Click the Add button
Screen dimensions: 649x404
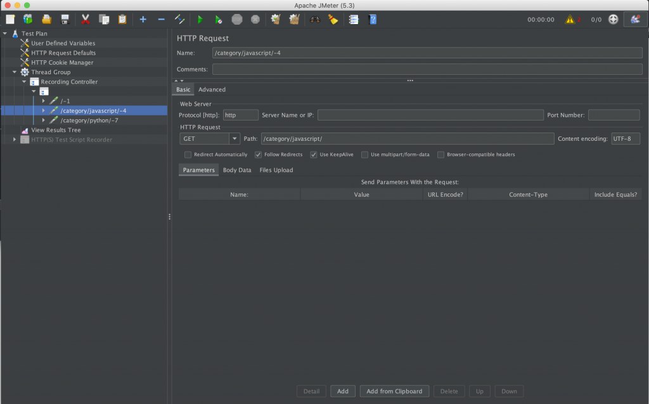(343, 391)
